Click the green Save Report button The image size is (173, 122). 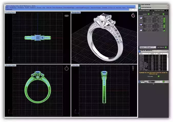[x=163, y=14]
